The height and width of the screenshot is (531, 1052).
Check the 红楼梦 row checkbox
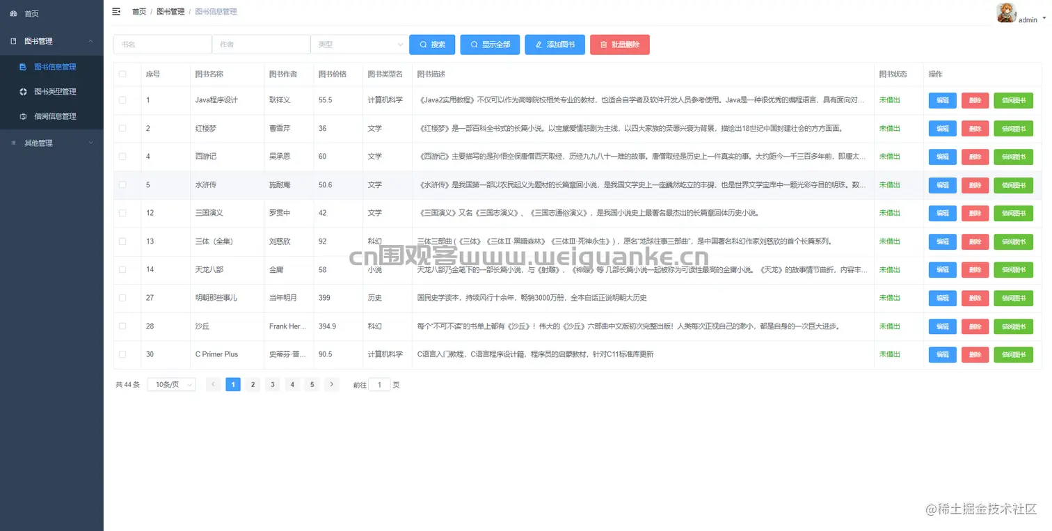coord(122,129)
